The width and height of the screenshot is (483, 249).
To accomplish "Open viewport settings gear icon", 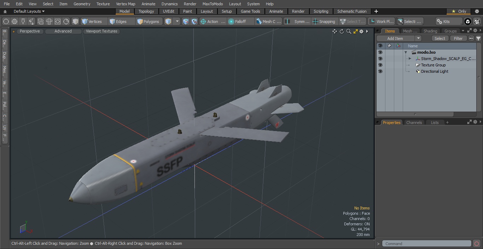I will coord(361,31).
